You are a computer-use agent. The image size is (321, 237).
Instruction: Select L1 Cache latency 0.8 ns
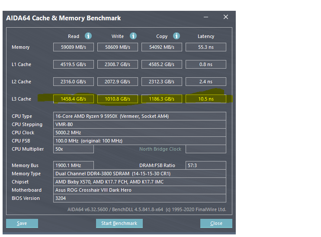(206, 64)
